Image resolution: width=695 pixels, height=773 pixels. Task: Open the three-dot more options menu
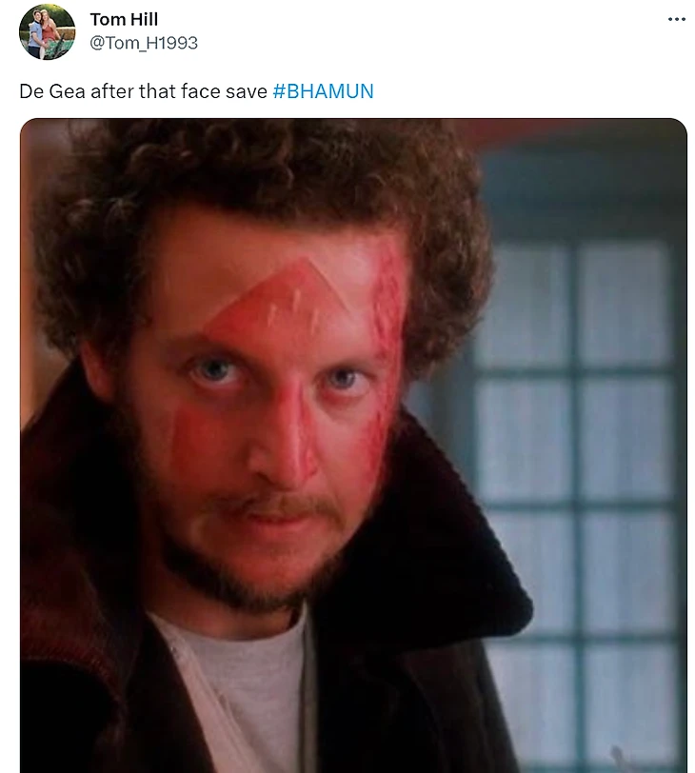point(676,19)
